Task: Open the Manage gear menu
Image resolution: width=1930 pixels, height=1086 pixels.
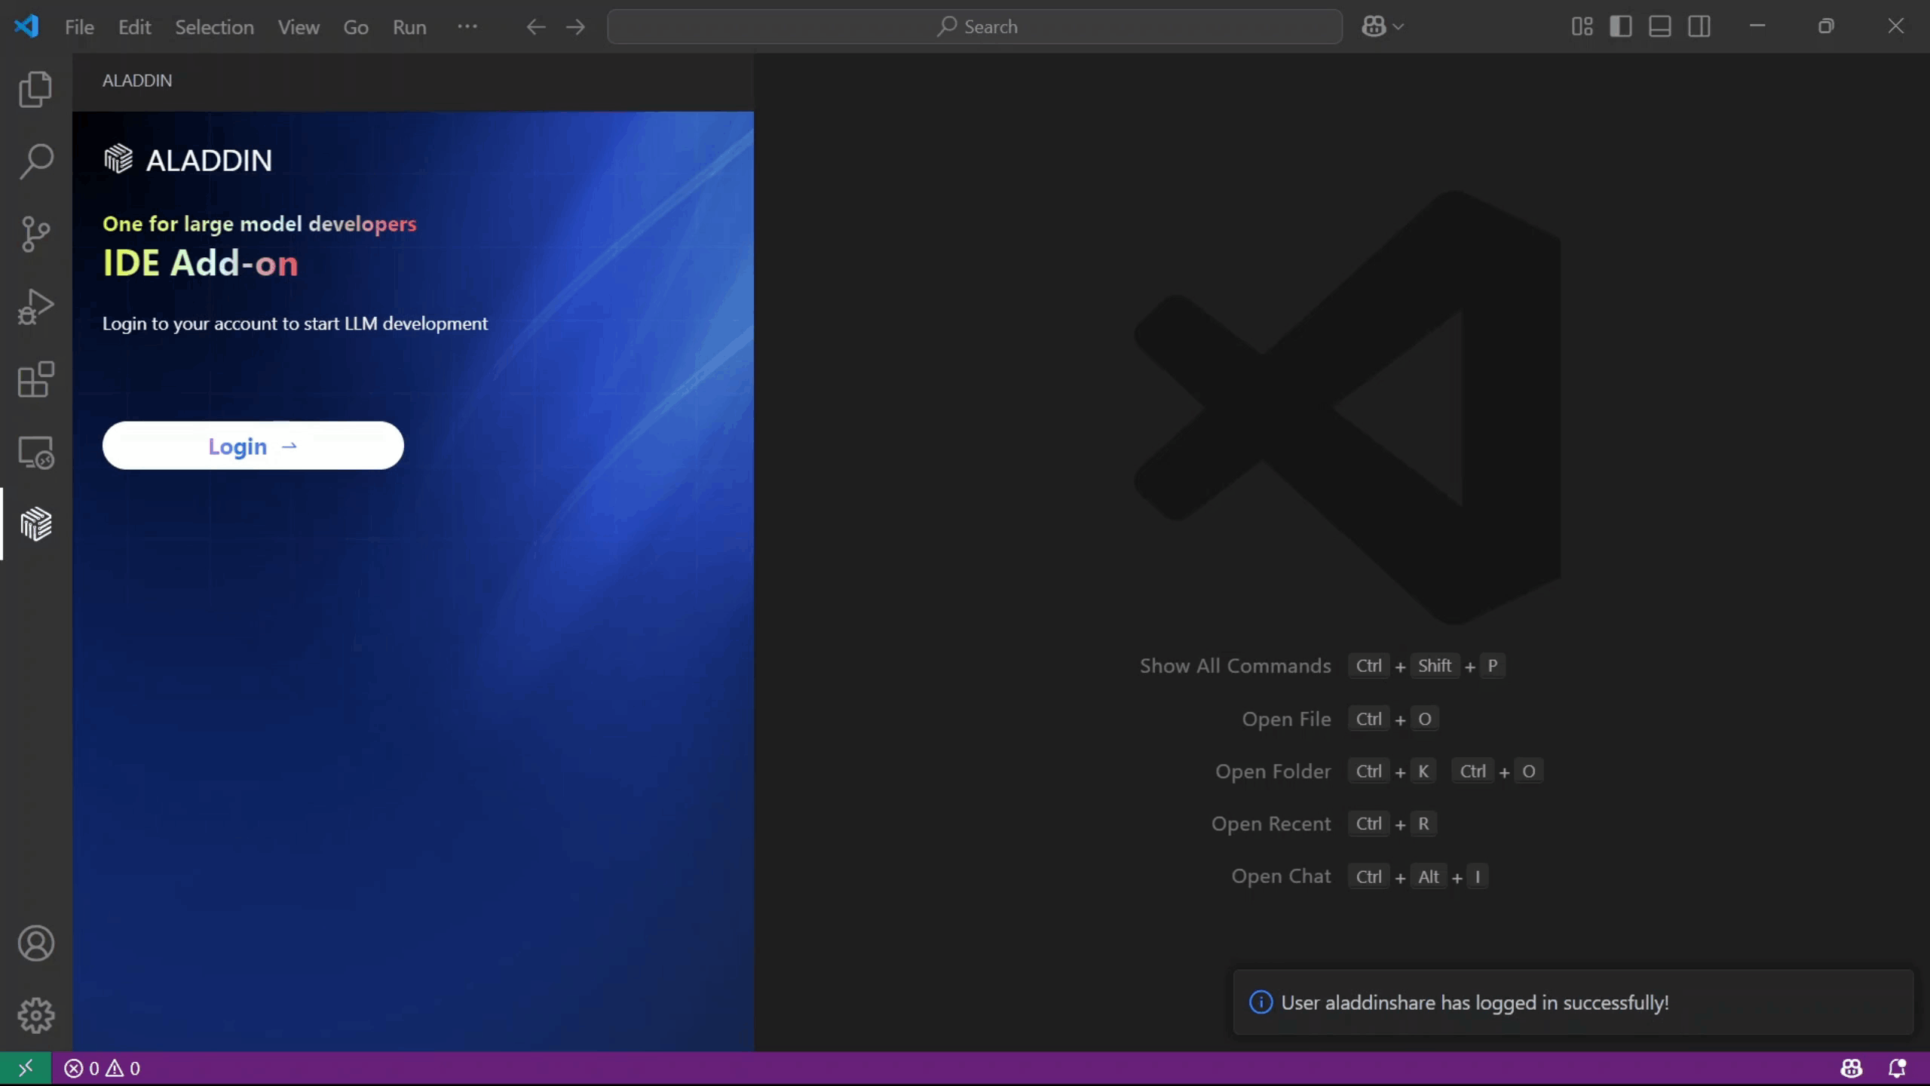Action: point(35,1016)
